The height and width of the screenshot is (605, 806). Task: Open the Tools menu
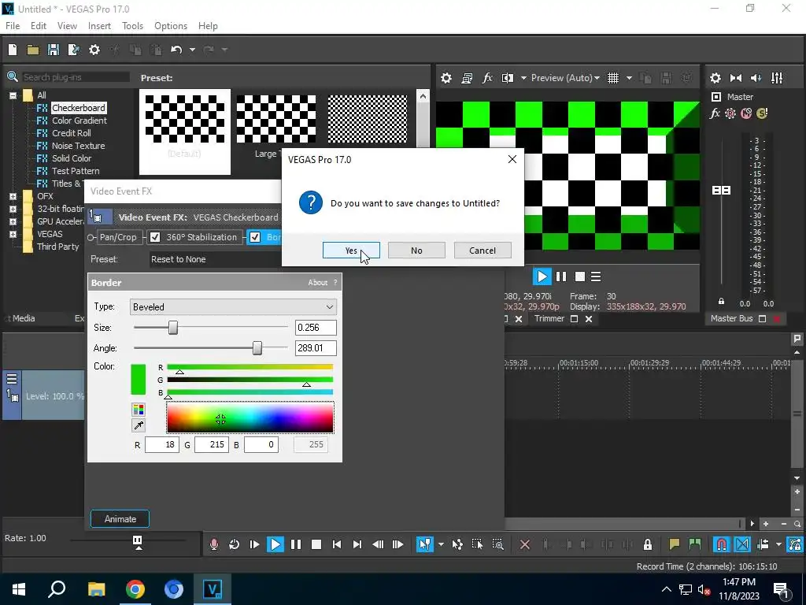coord(132,26)
